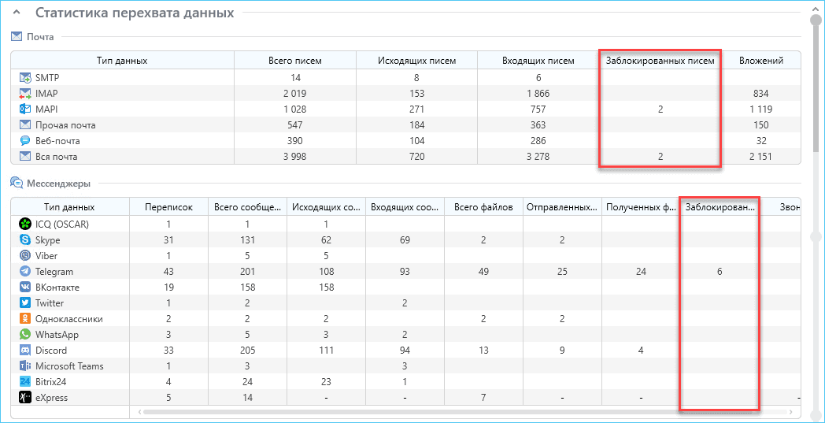Select the Прочая почта total 547
825x423 pixels.
coord(295,125)
